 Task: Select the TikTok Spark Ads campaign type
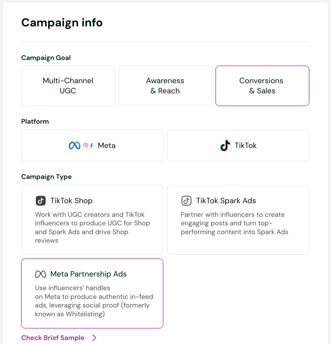pos(238,220)
